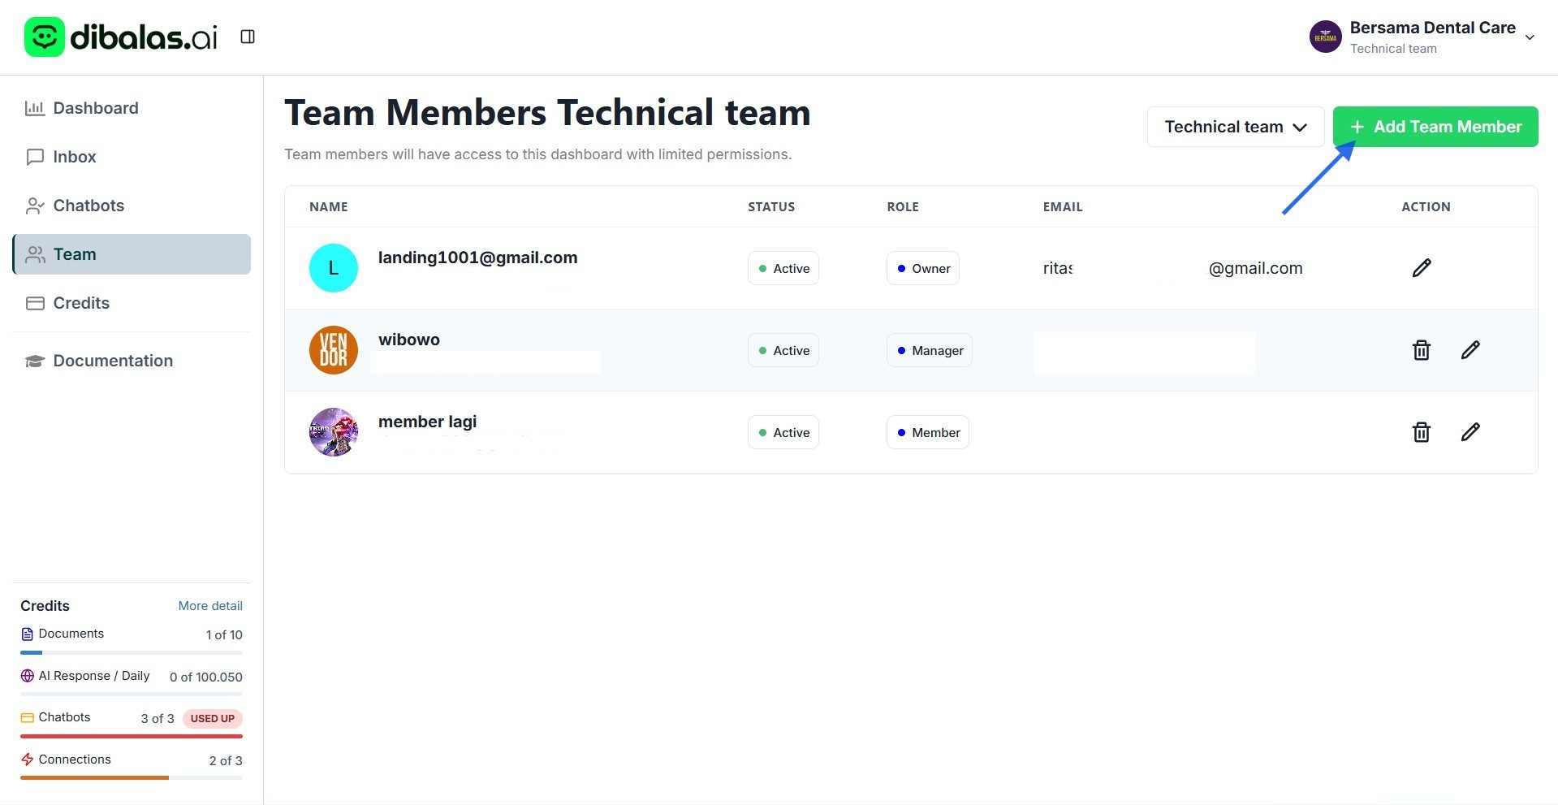
Task: Open the Technical team dropdown
Action: (x=1235, y=127)
